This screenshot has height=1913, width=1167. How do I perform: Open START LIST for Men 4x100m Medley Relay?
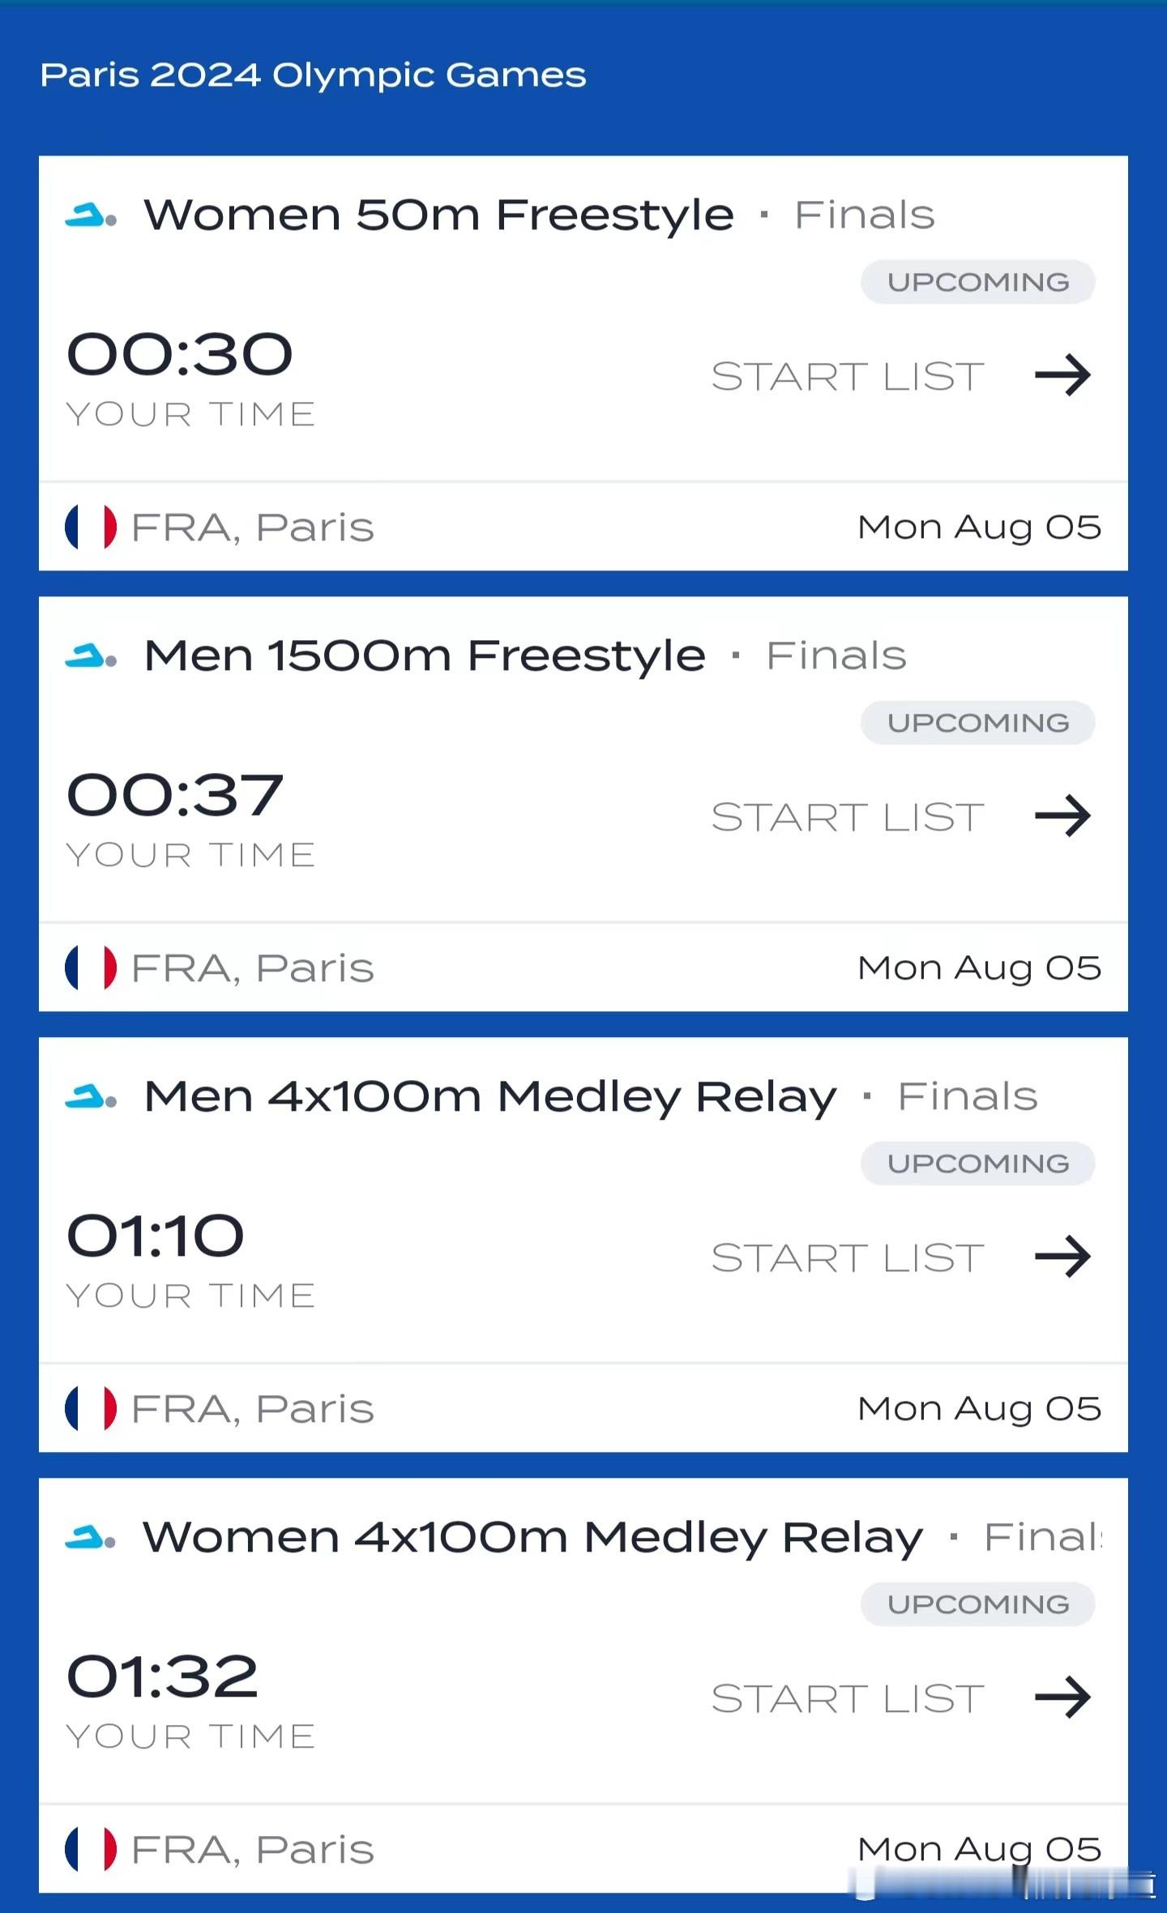848,1258
